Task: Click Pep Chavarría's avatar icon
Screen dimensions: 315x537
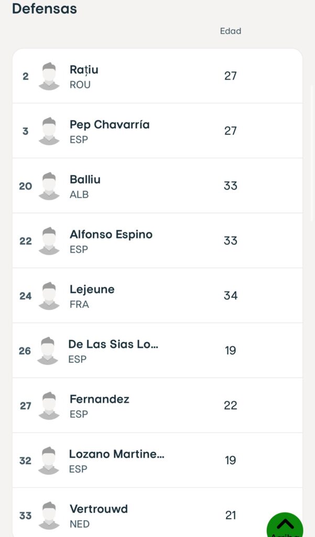Action: (49, 131)
